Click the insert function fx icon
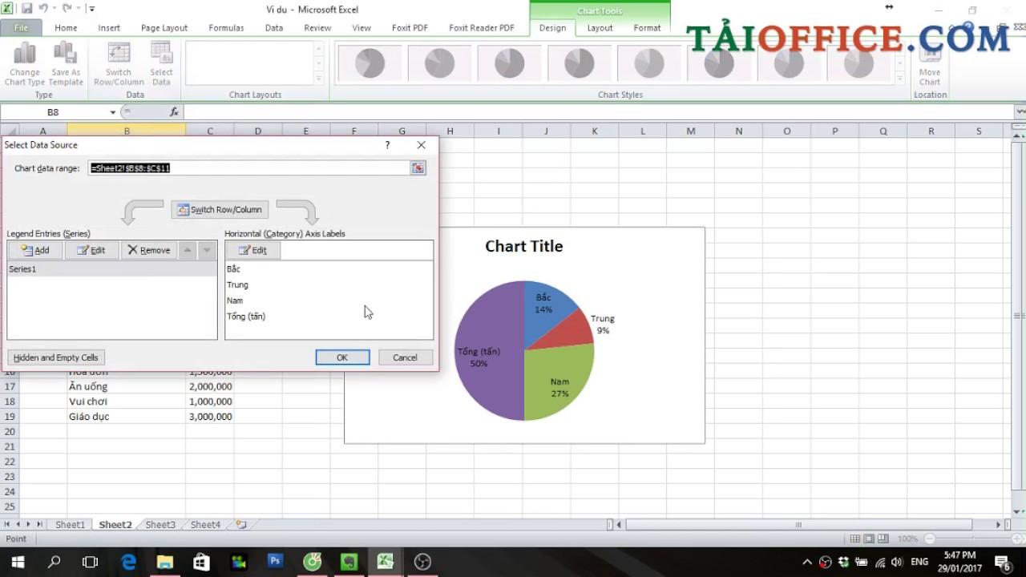Viewport: 1026px width, 577px height. point(174,112)
